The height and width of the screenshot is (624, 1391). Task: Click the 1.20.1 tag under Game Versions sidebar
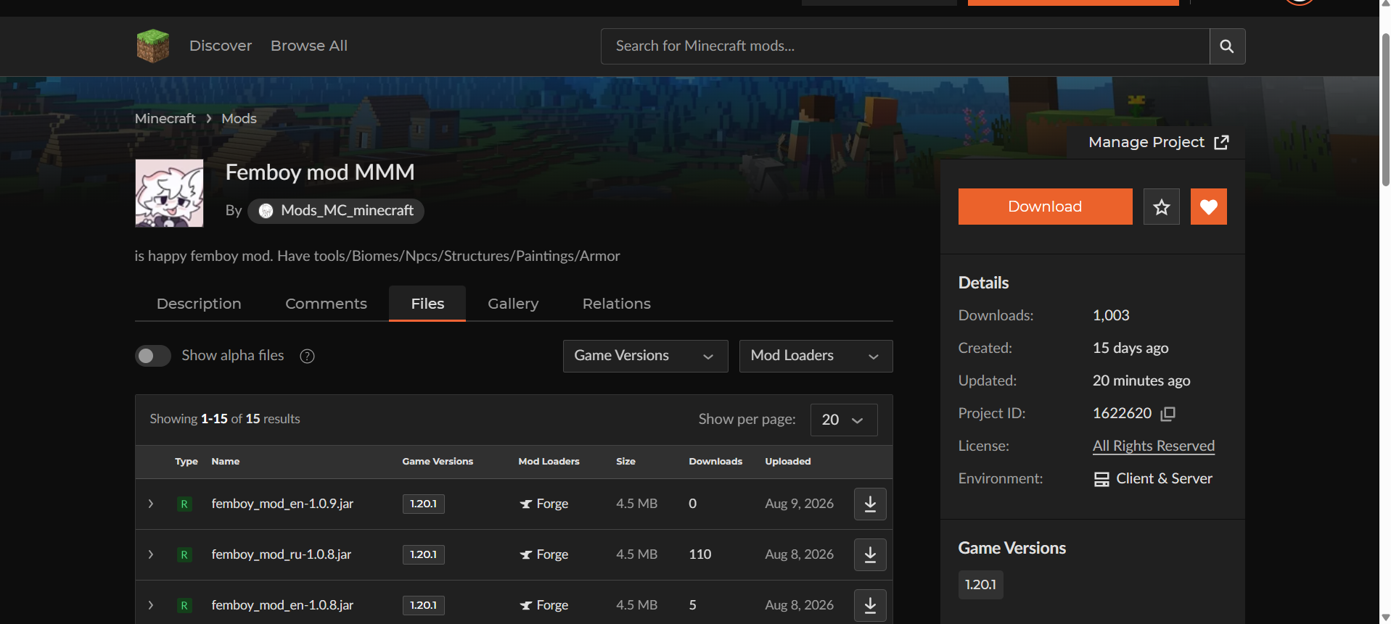[980, 585]
